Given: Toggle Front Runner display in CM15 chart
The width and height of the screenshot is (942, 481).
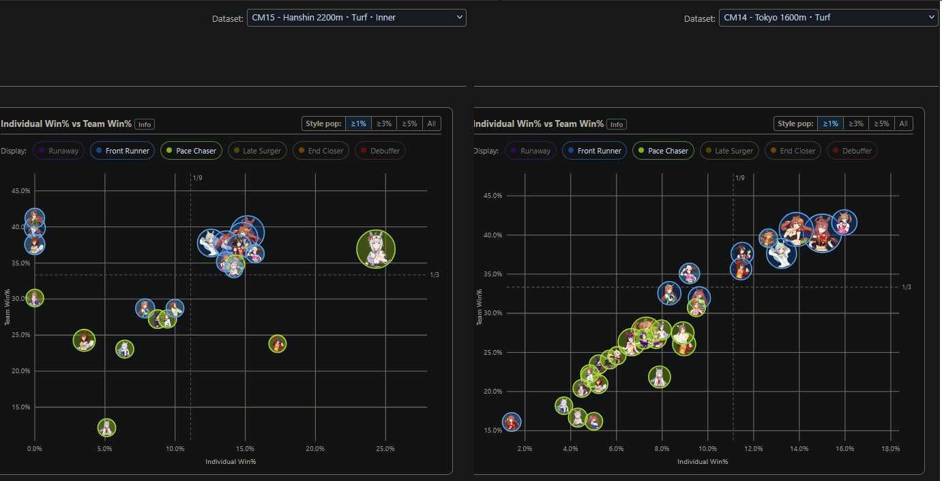Looking at the screenshot, I should point(122,151).
